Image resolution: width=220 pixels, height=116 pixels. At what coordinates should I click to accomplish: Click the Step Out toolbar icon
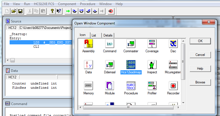(88, 11)
